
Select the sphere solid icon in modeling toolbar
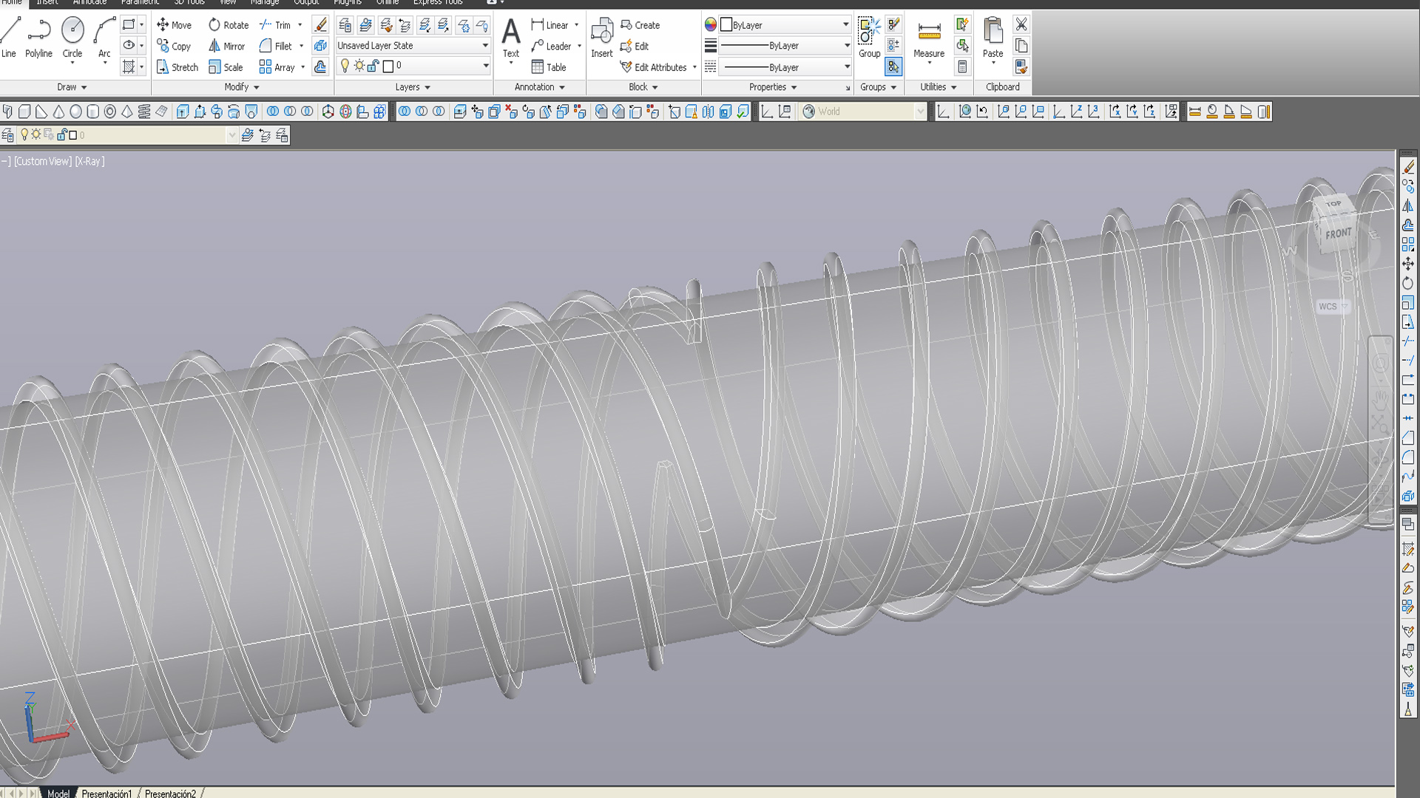pyautogui.click(x=75, y=112)
